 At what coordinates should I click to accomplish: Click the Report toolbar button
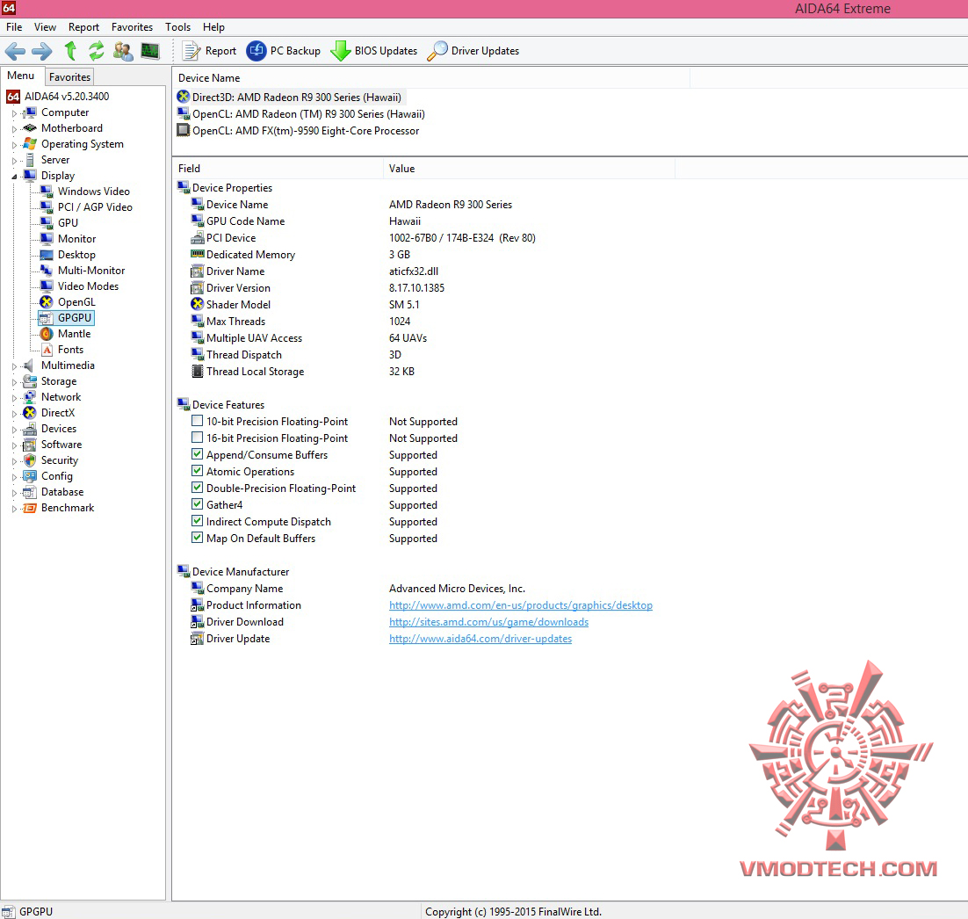coord(209,51)
